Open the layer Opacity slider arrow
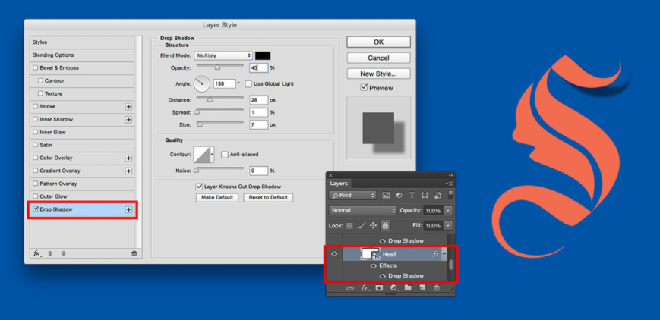The width and height of the screenshot is (660, 320). tap(448, 210)
